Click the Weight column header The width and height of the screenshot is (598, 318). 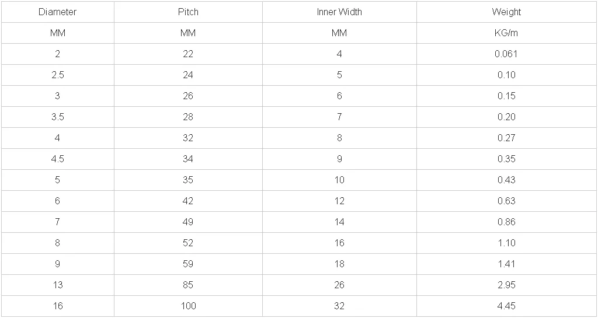point(506,12)
